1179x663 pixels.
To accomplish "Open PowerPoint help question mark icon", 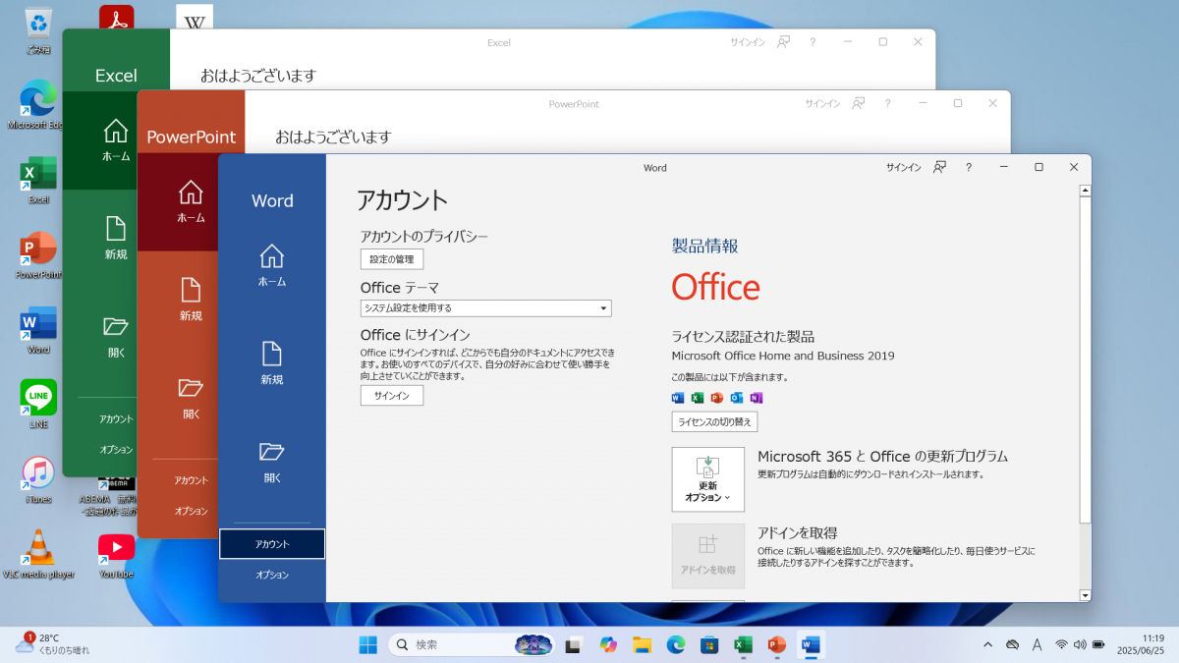I will click(x=887, y=103).
